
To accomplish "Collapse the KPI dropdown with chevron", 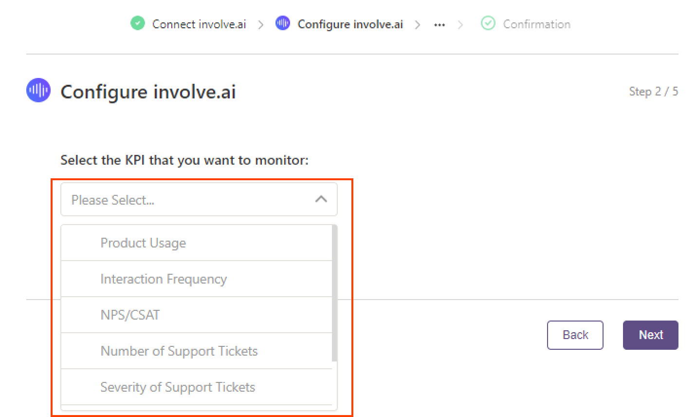I will point(321,199).
